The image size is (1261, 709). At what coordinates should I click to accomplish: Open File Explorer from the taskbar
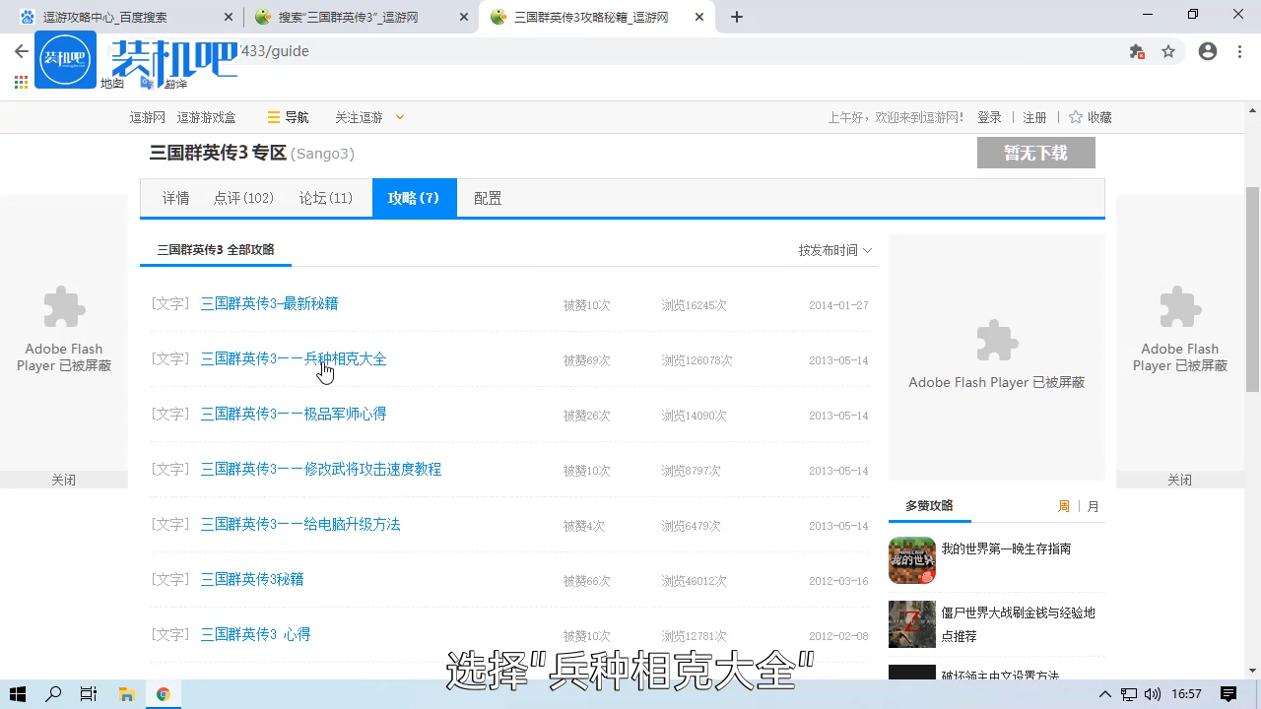click(126, 694)
